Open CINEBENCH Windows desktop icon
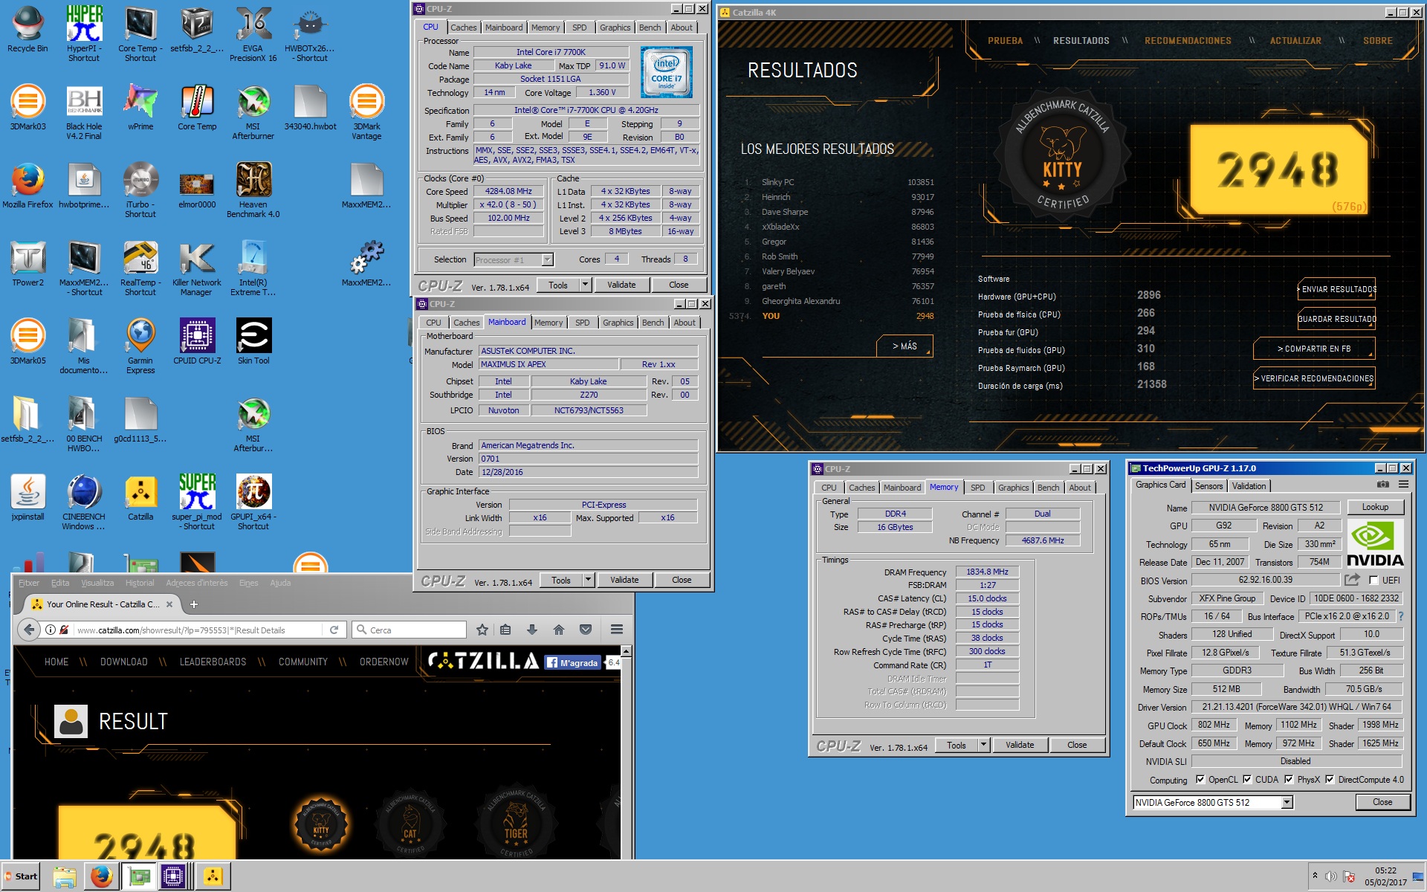This screenshot has width=1427, height=892. click(x=84, y=502)
